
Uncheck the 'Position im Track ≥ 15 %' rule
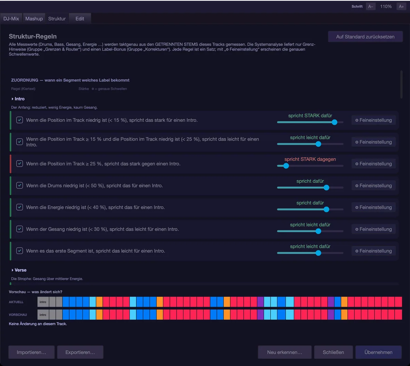point(20,142)
